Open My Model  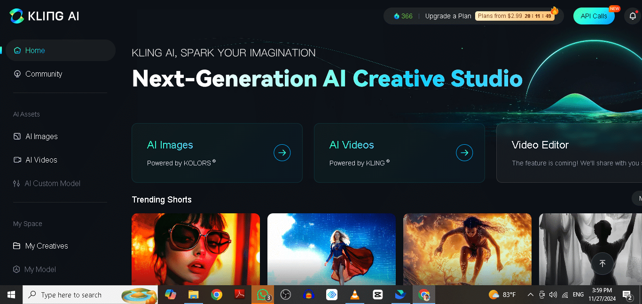39,269
